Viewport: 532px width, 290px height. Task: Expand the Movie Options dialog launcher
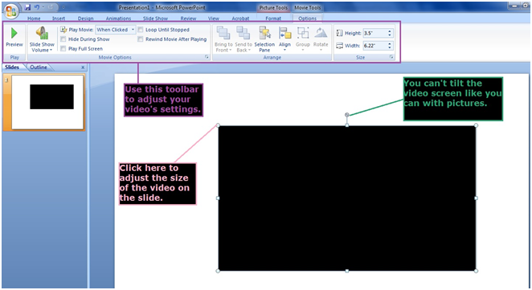coord(207,57)
